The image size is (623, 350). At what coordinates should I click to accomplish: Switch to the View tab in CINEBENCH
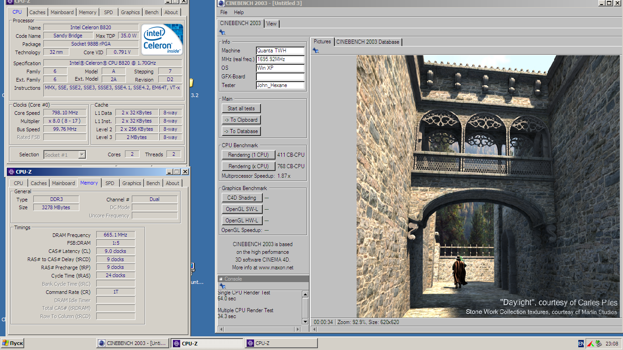click(271, 24)
